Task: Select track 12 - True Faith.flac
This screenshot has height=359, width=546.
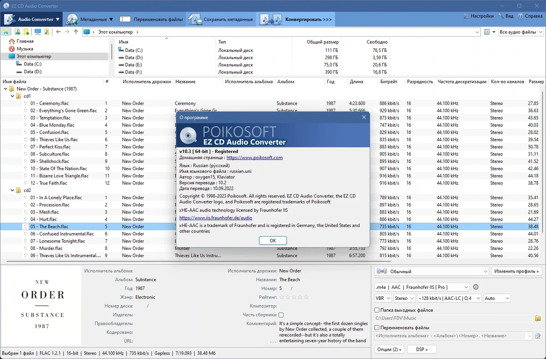Action: pyautogui.click(x=49, y=183)
